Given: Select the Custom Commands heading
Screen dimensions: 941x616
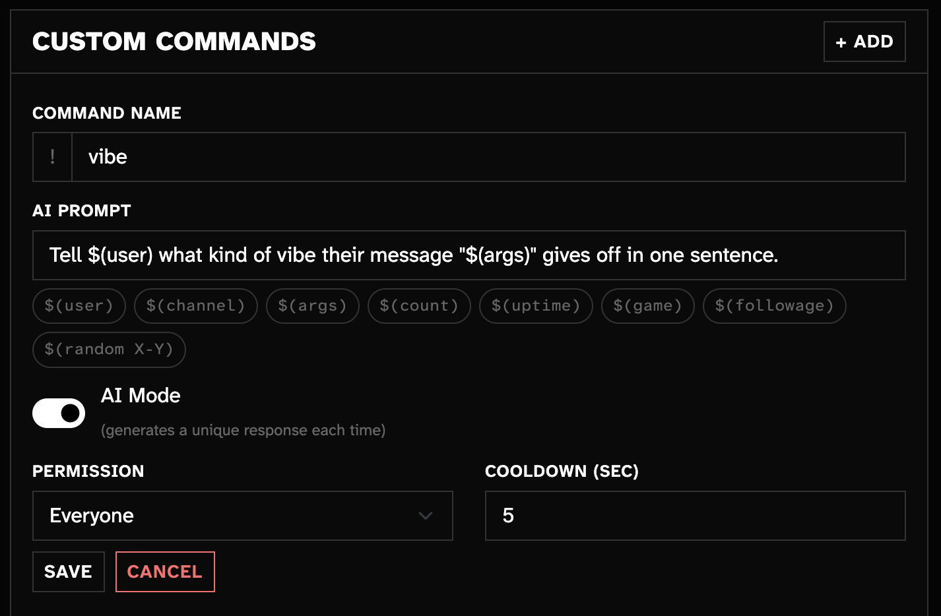Looking at the screenshot, I should (x=174, y=42).
